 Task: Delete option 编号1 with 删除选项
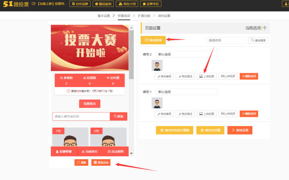(x=249, y=114)
